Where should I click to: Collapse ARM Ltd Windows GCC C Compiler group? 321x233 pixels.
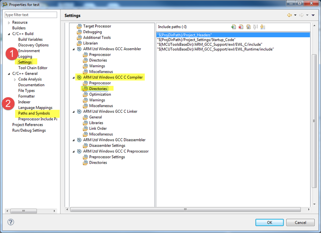74,78
